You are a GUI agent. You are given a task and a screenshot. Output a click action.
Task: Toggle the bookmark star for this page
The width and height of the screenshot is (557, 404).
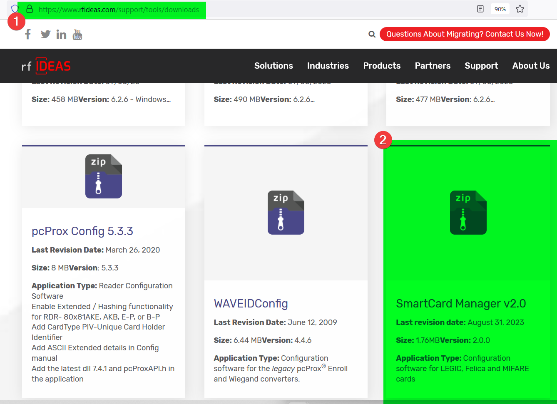coord(520,9)
